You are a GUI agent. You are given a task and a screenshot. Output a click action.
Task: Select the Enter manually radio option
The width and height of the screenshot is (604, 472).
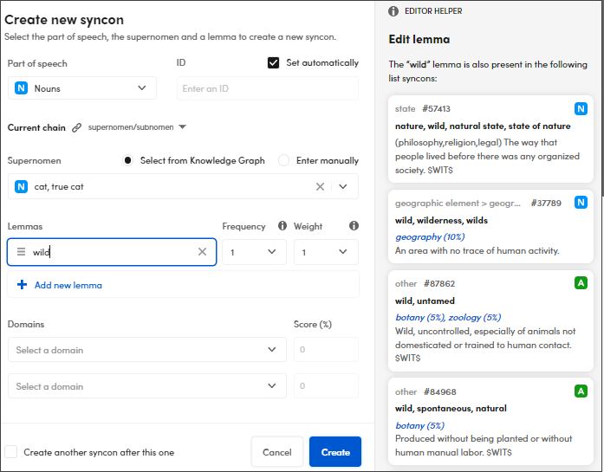(x=284, y=160)
